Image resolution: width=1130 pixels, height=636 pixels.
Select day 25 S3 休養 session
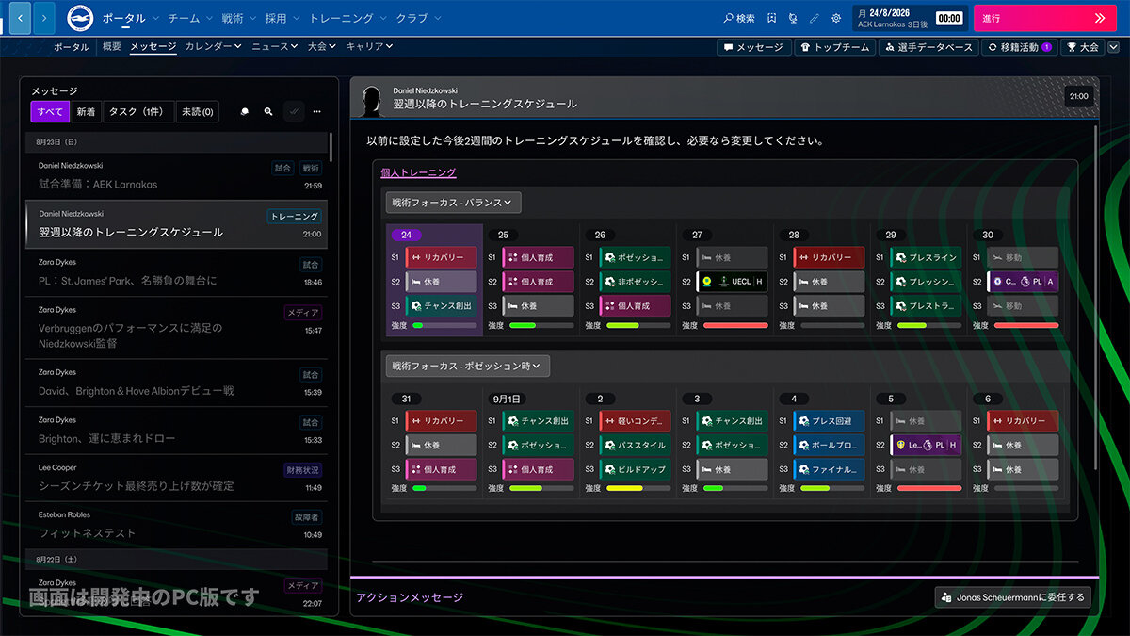pyautogui.click(x=538, y=305)
